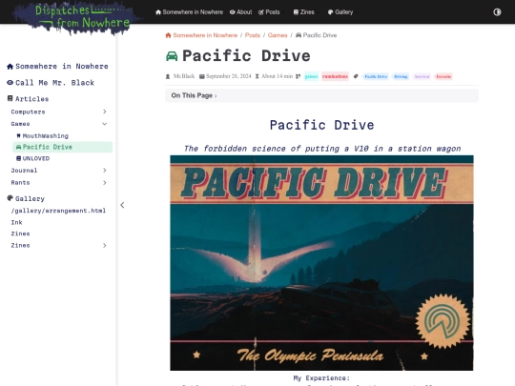515x386 pixels.
Task: Expand the Zines sidebar chevron
Action: [105, 245]
